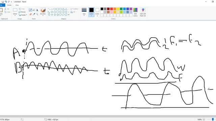Choose the Down arrow shape
The image size is (216, 121).
click(x=49, y=15)
